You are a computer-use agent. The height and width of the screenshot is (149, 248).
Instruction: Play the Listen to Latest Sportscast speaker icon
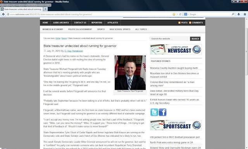point(196,125)
